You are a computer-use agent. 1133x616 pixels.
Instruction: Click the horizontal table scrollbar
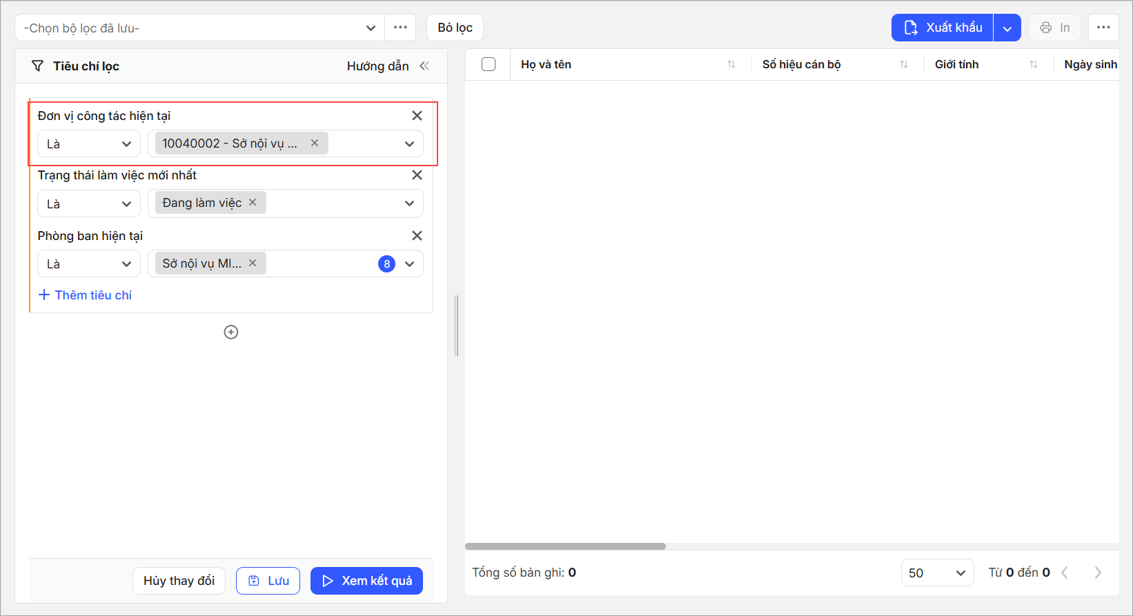565,546
